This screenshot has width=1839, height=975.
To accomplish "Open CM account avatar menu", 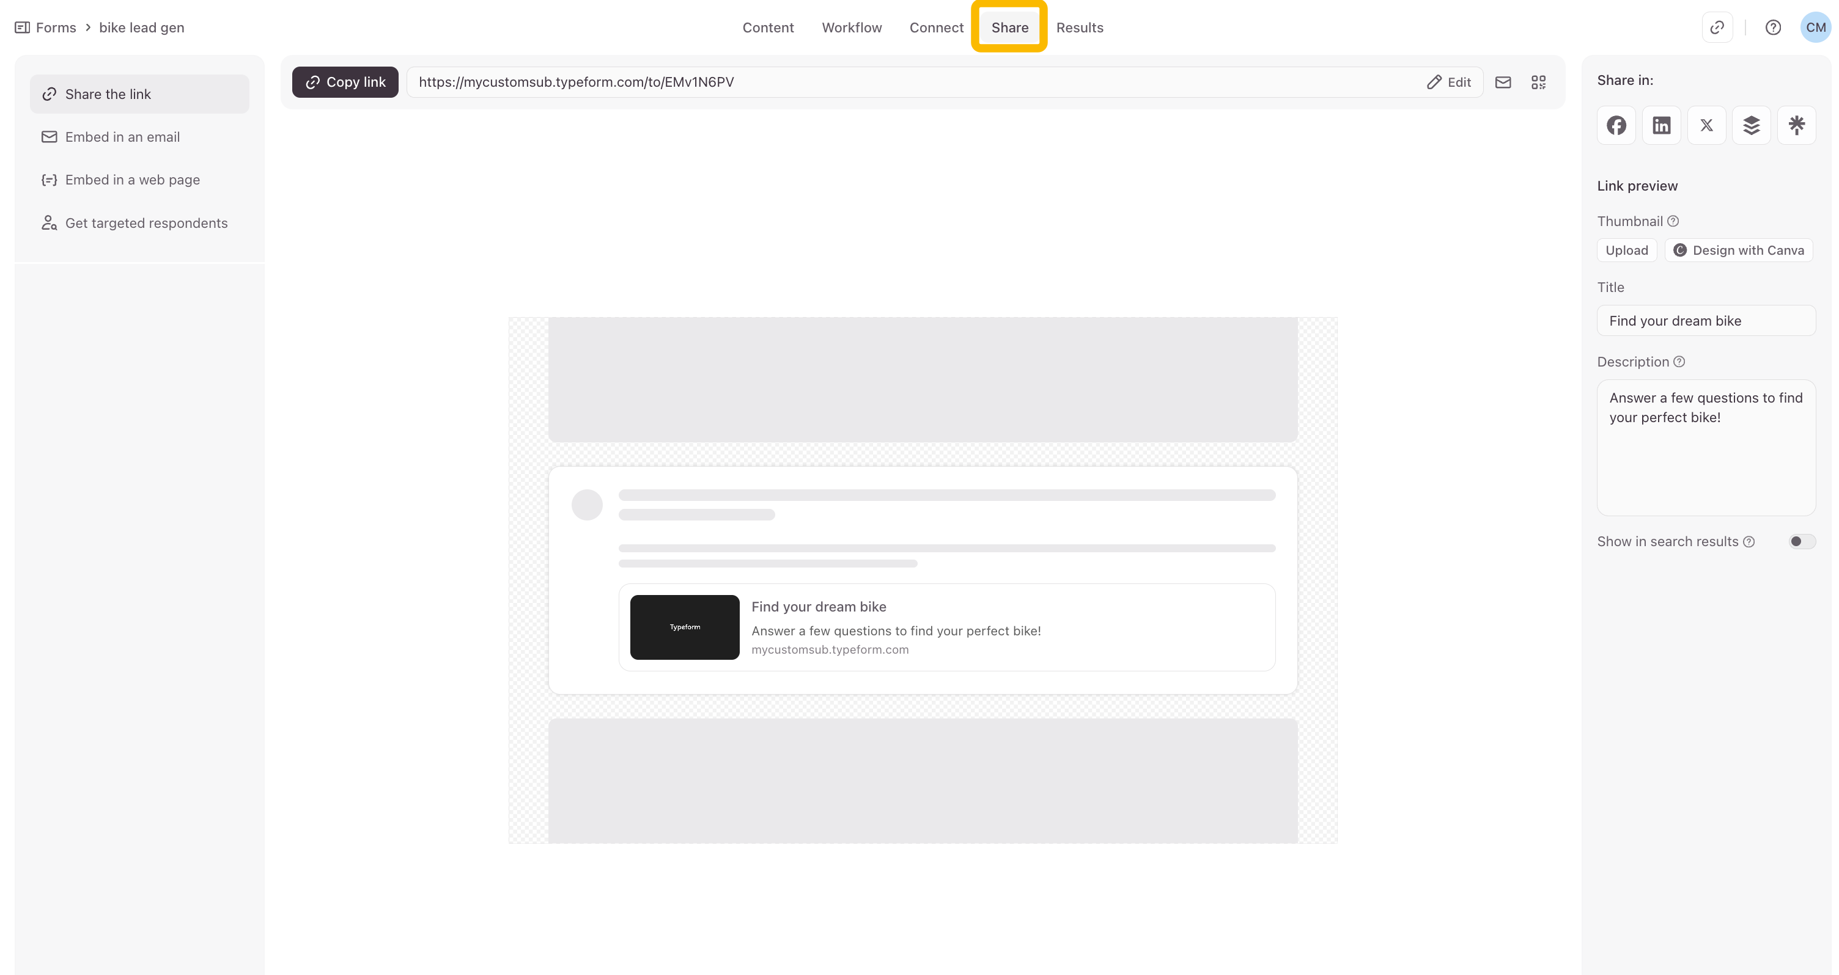I will (x=1815, y=28).
